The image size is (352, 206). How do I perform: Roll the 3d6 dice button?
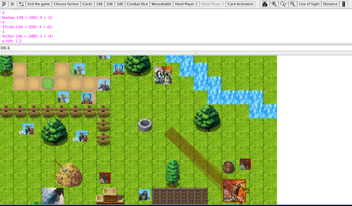click(x=119, y=4)
